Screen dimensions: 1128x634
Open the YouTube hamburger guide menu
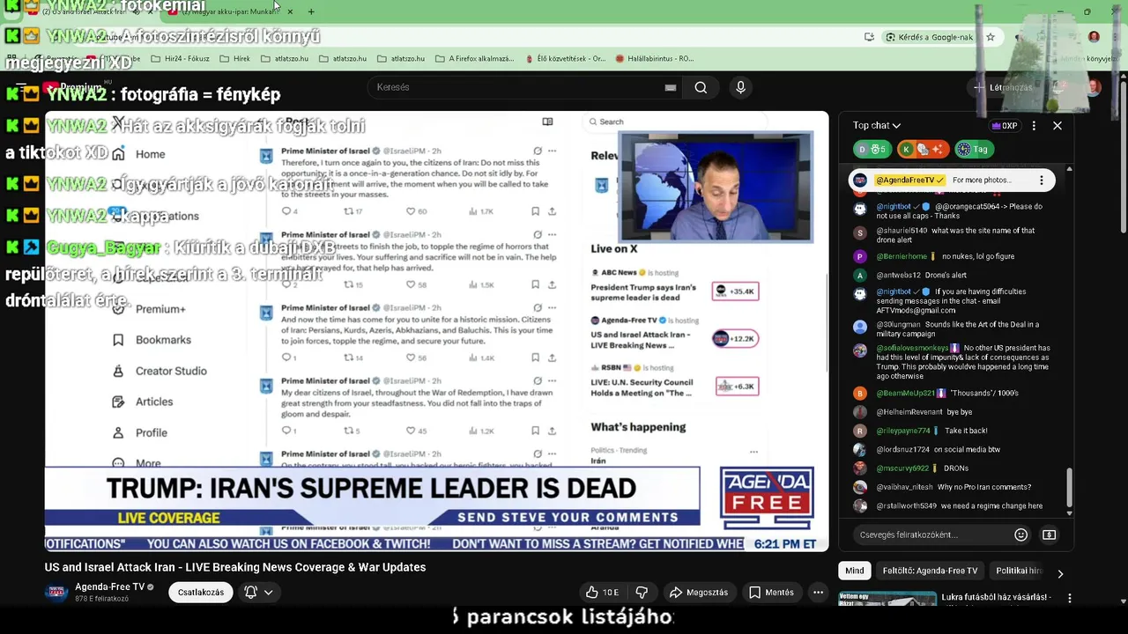coord(20,87)
